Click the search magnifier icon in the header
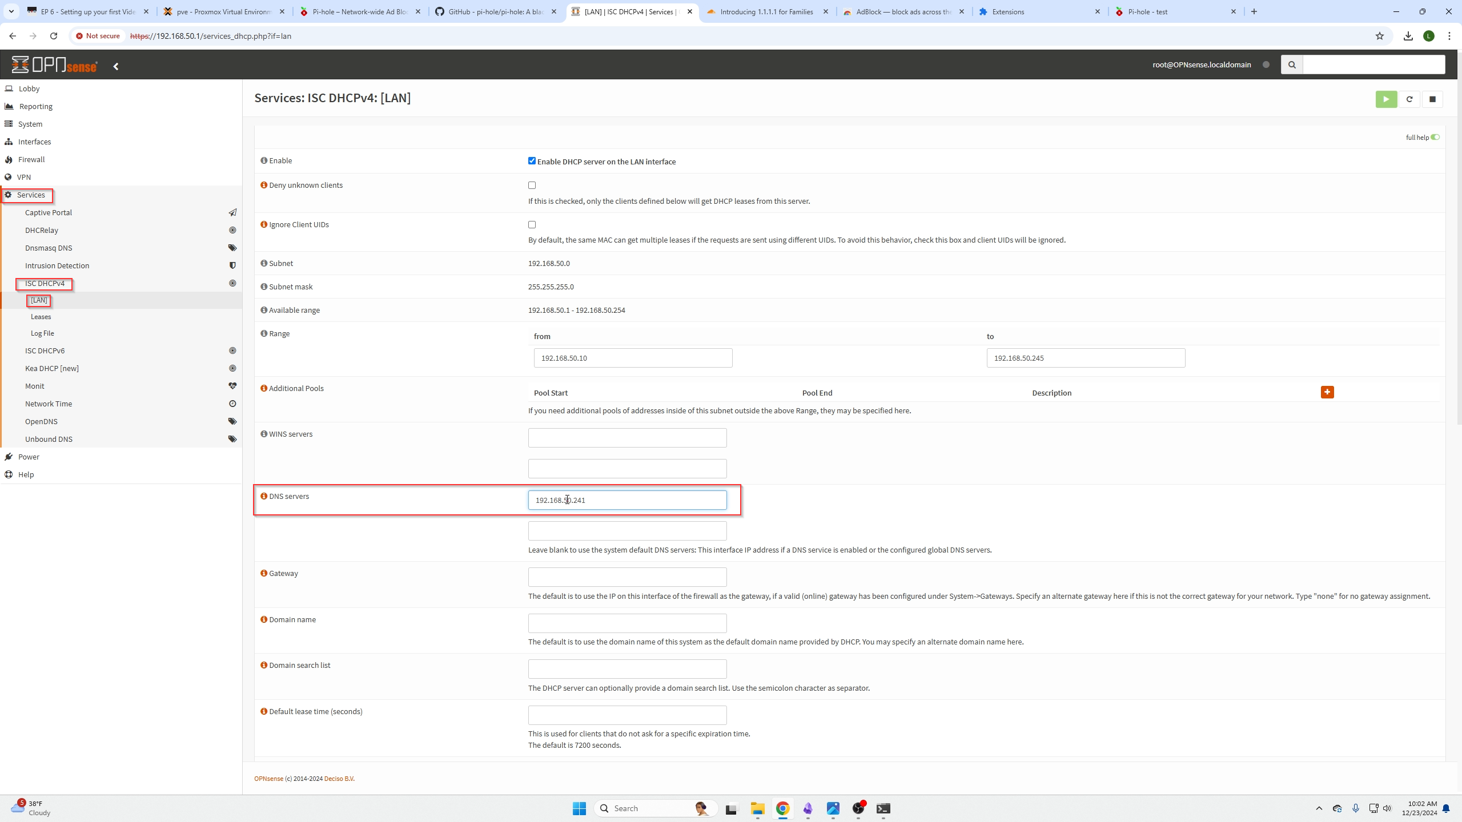 tap(1292, 65)
